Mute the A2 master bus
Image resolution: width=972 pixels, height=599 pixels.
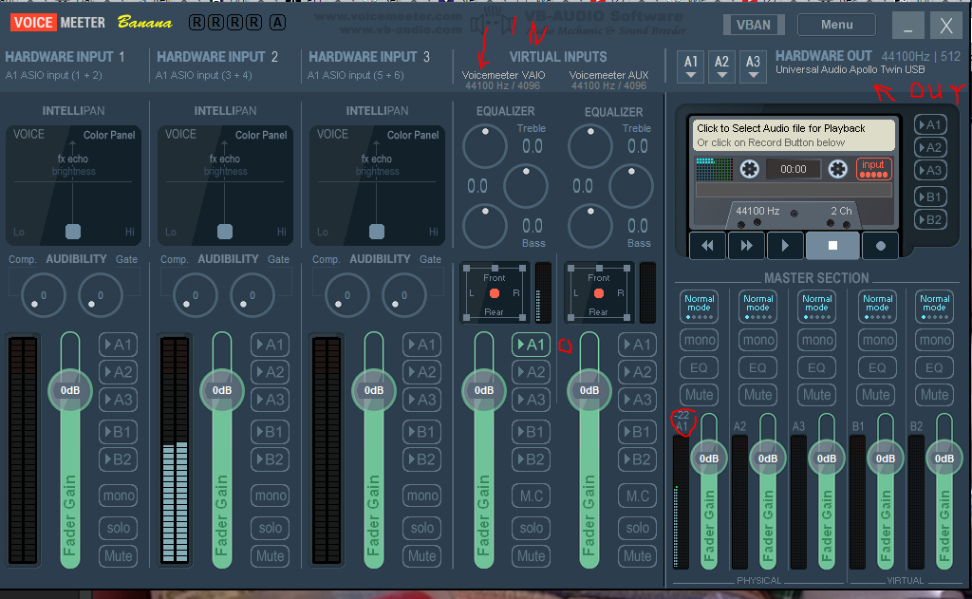click(x=757, y=395)
